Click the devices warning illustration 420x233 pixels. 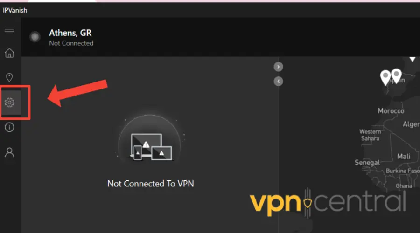149,142
